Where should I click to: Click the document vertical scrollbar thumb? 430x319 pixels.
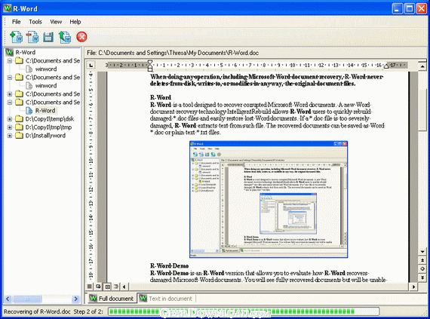(422, 109)
